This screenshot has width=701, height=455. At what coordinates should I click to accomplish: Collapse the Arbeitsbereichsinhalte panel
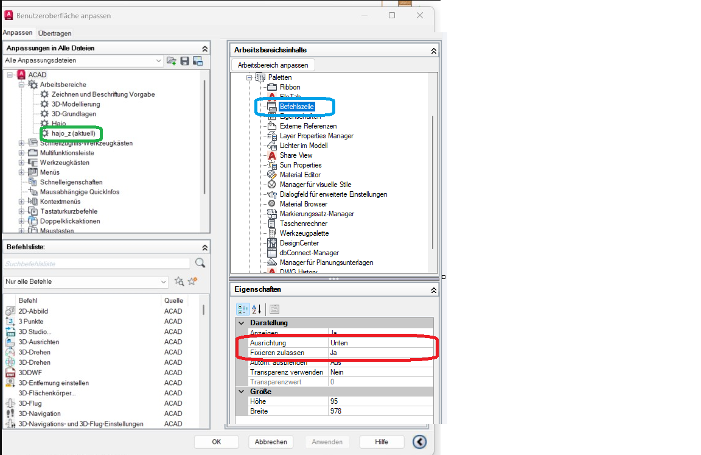pyautogui.click(x=433, y=51)
